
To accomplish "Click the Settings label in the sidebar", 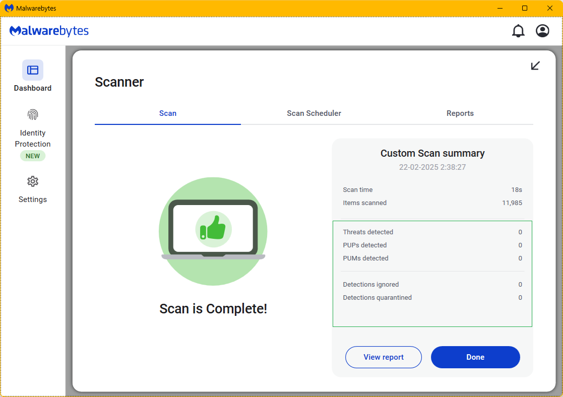I will click(33, 199).
